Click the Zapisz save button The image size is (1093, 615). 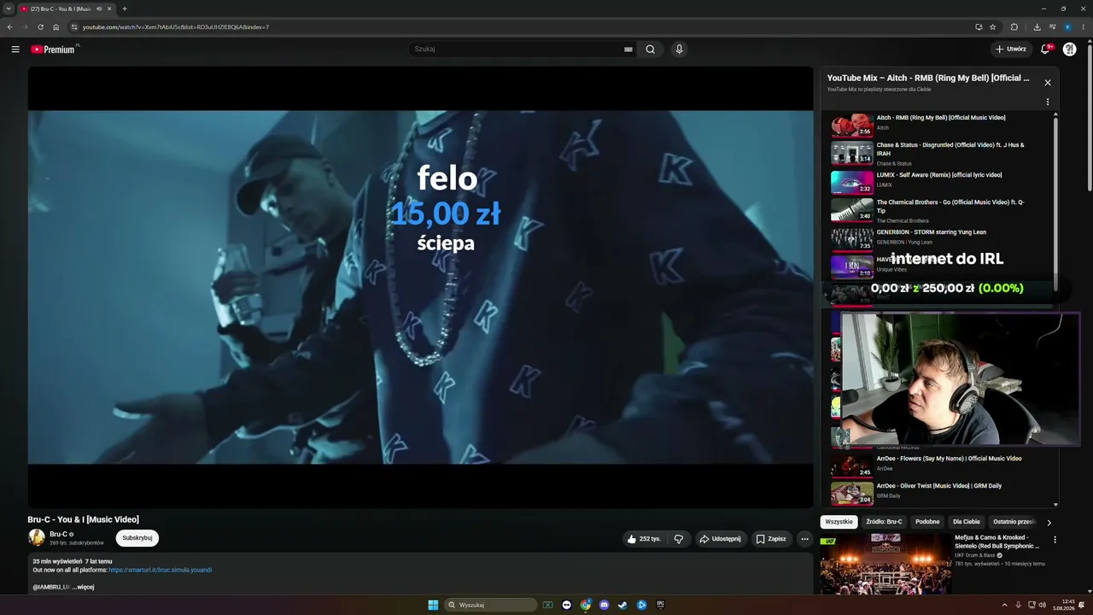(771, 539)
